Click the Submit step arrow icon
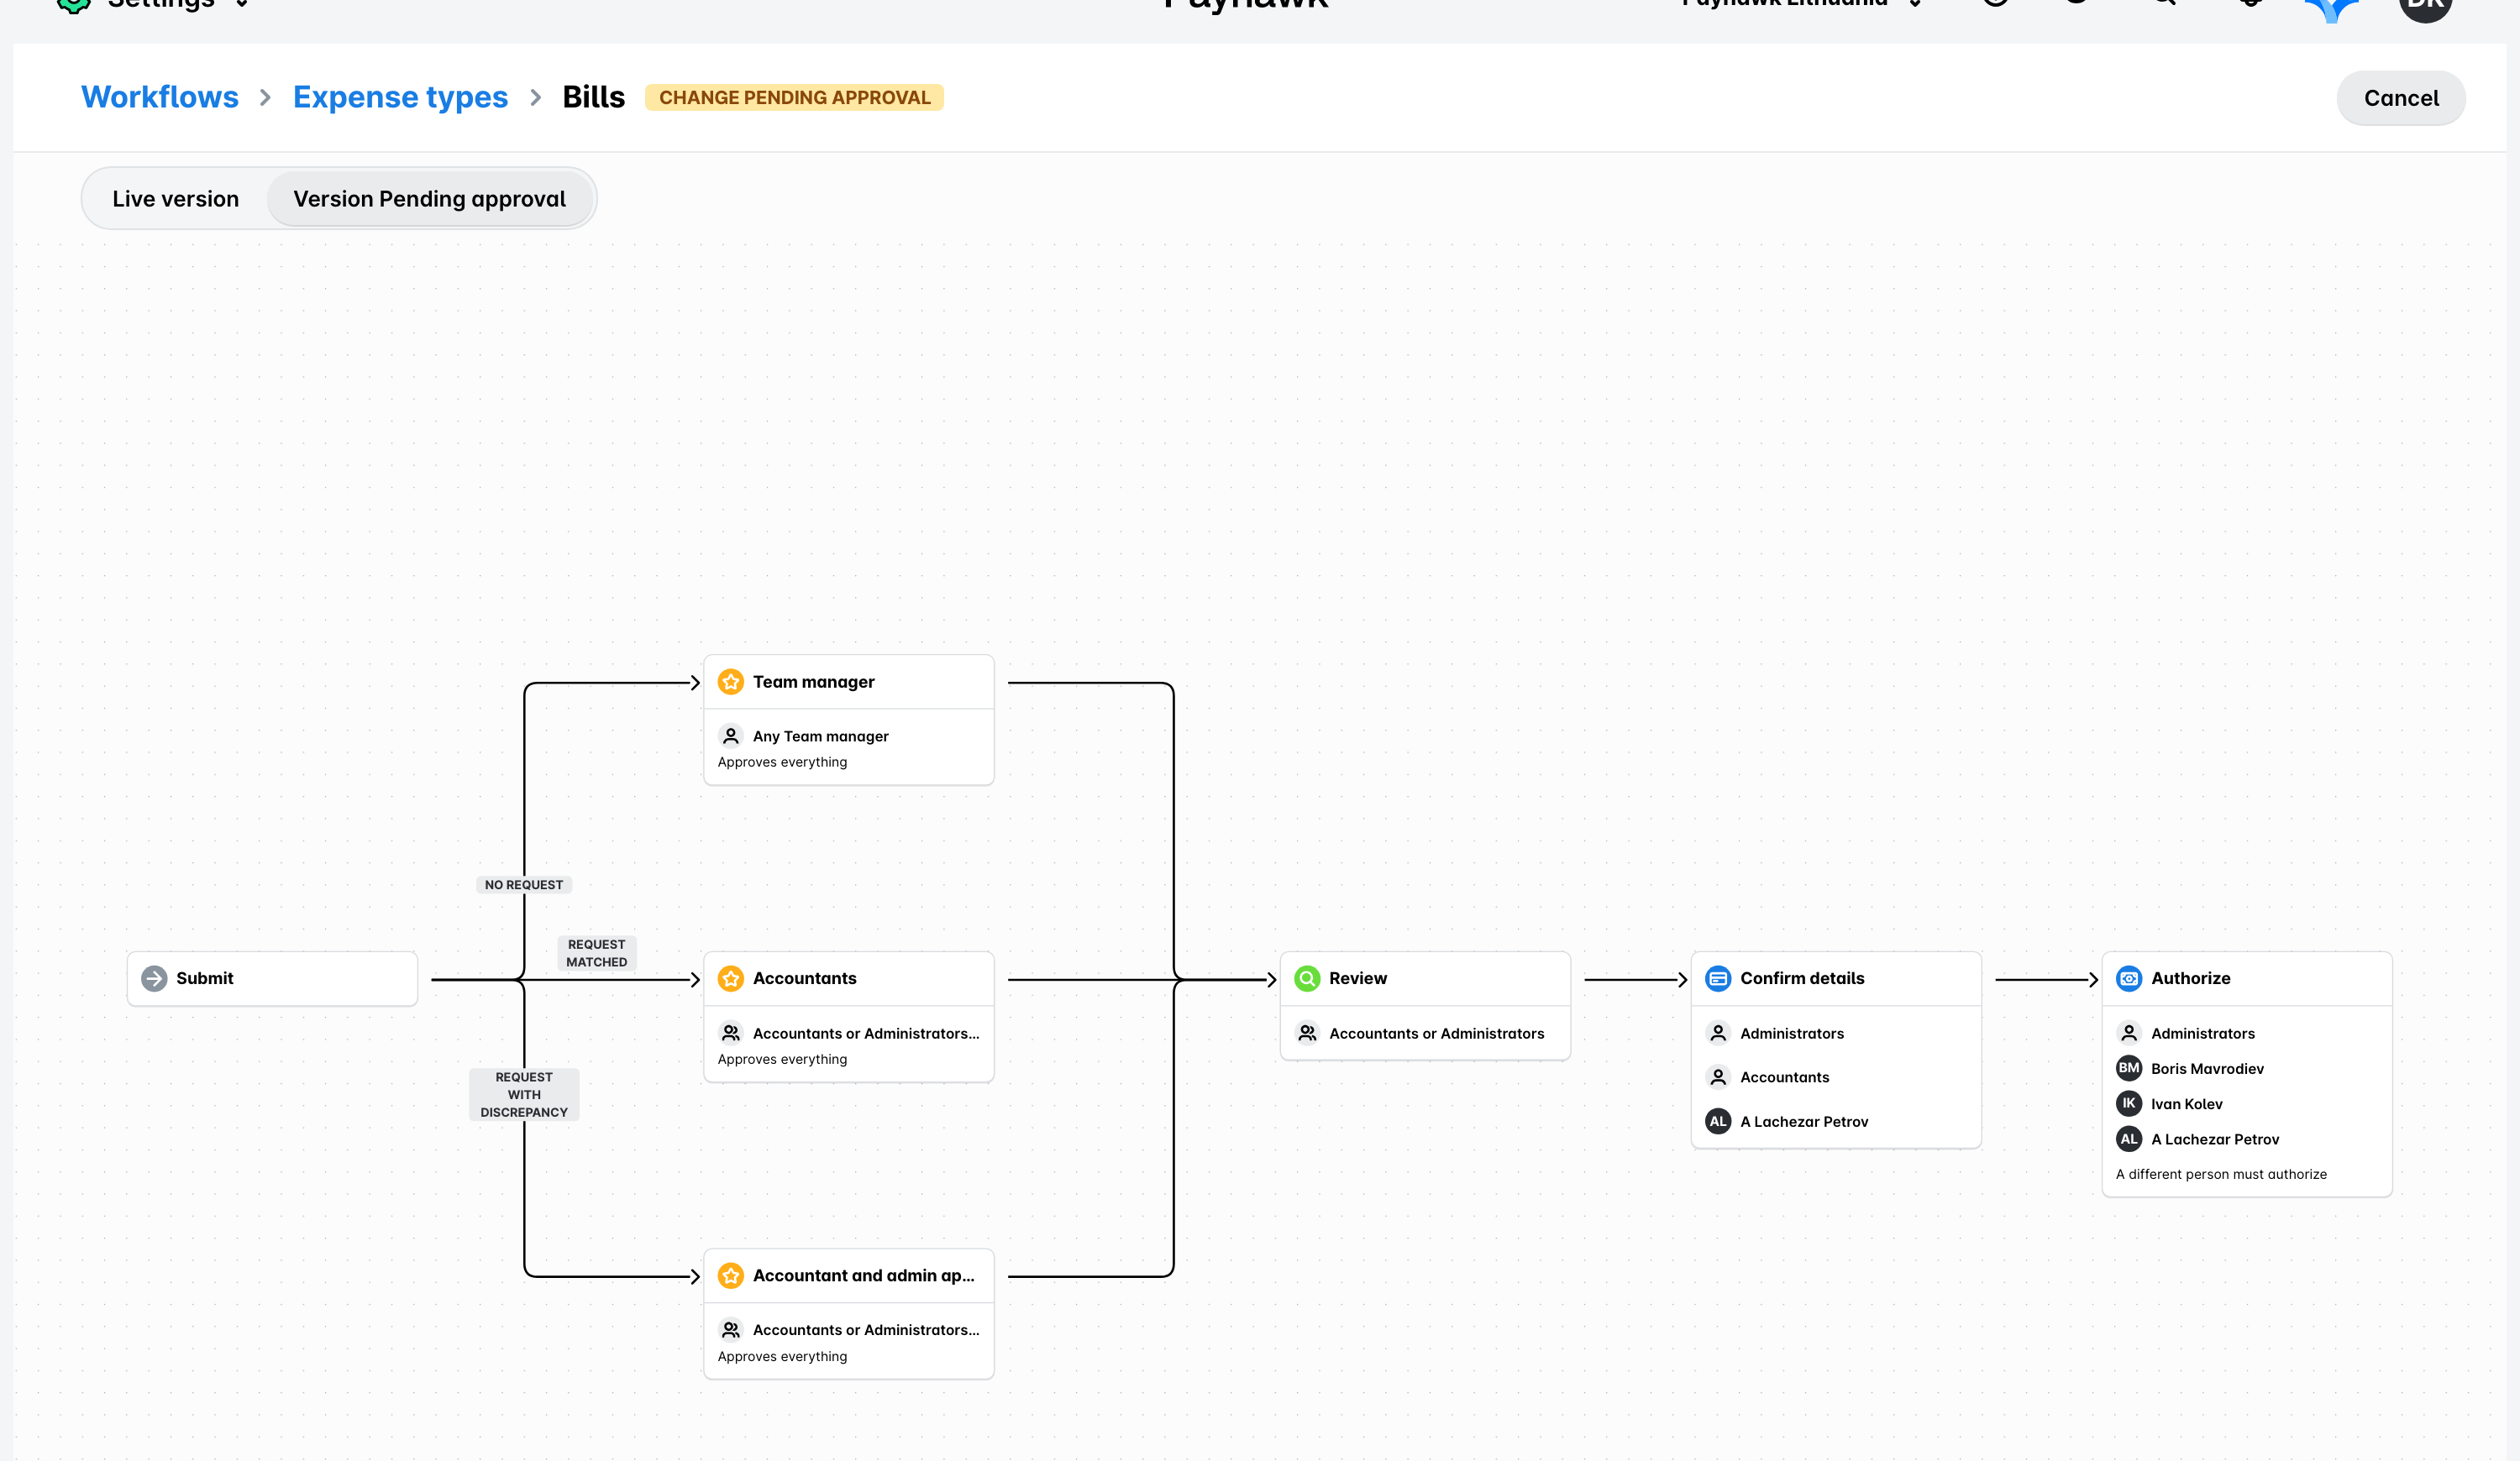Screen dimensions: 2520x1461 tap(154, 978)
